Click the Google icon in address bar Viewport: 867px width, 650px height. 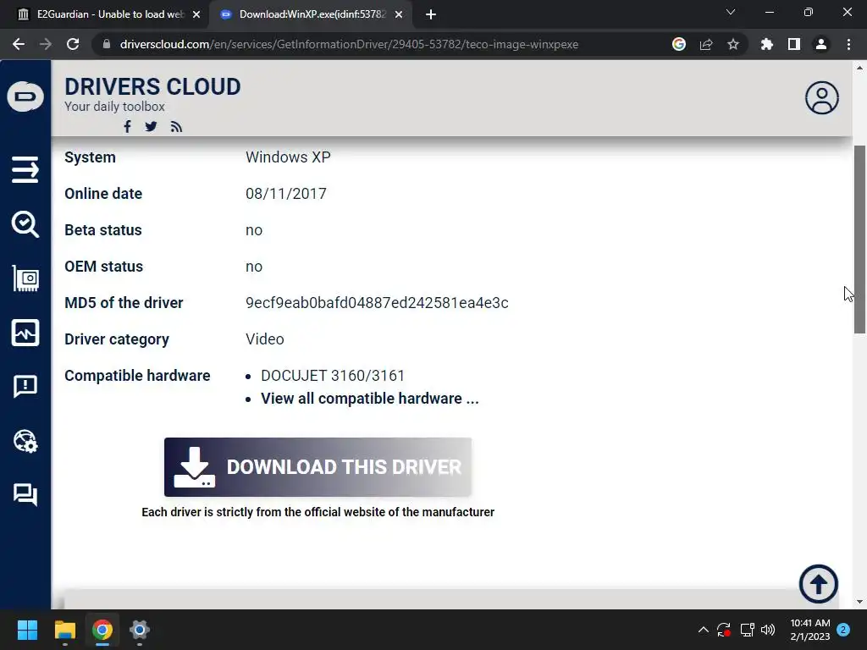point(678,44)
